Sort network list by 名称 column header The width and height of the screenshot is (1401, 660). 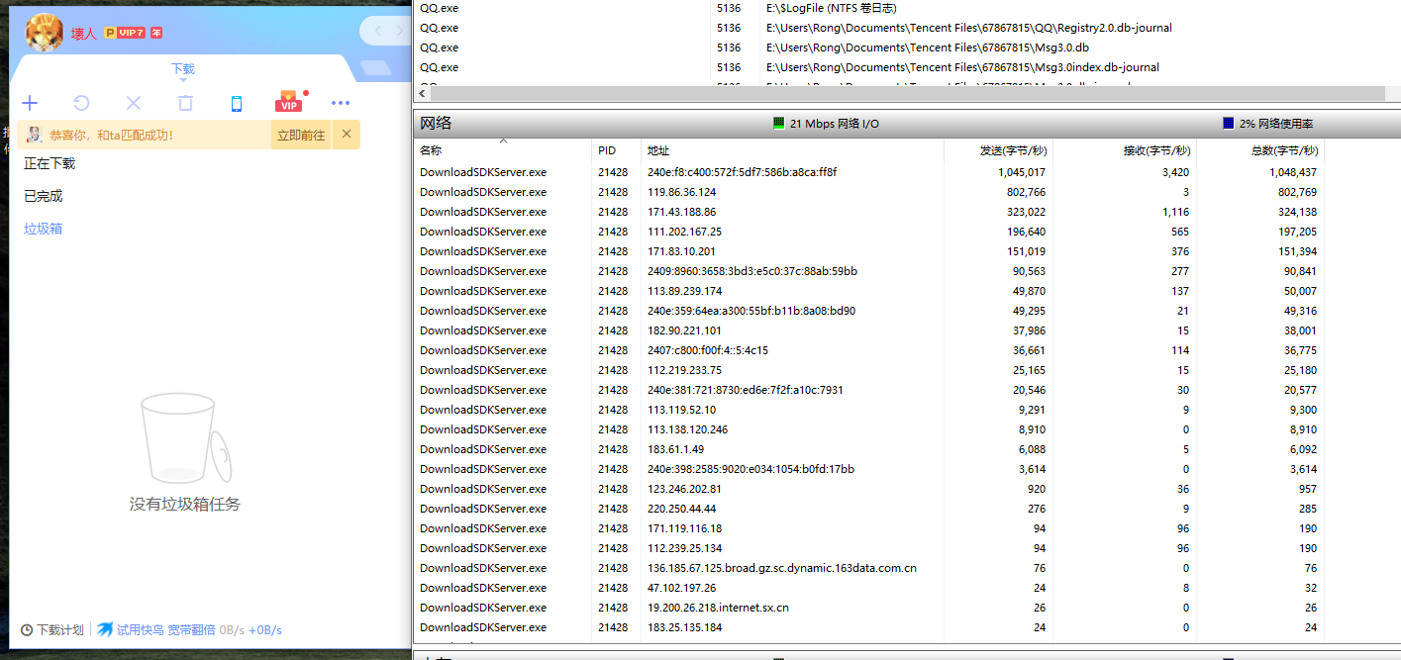pos(431,151)
